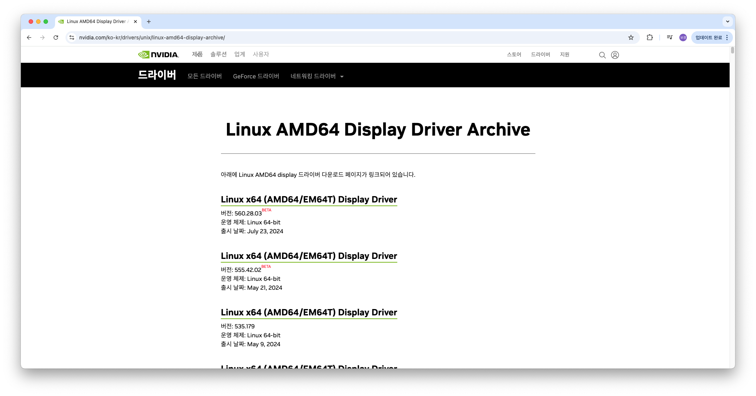Image resolution: width=756 pixels, height=396 pixels.
Task: Open the browser Extensions puzzle icon
Action: (650, 38)
